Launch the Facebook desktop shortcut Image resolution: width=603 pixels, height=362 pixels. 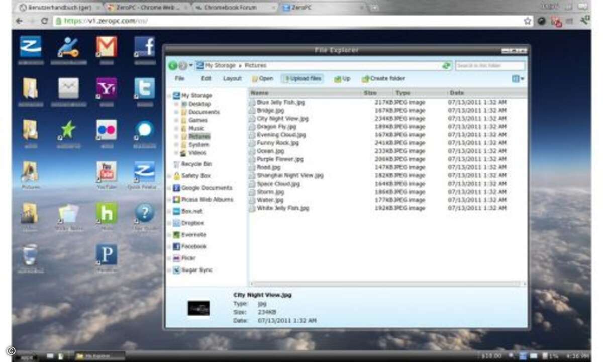144,47
